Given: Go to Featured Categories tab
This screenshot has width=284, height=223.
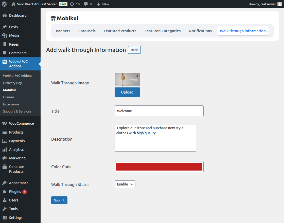Looking at the screenshot, I should pos(163,31).
